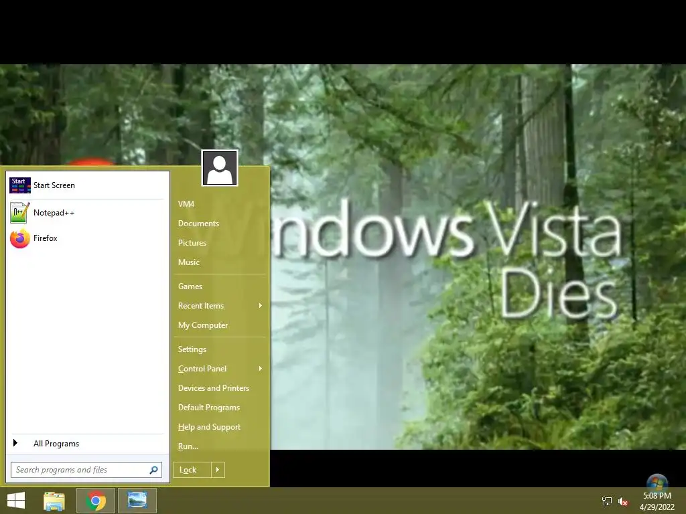
Task: Click the Control Panel label
Action: tap(202, 369)
